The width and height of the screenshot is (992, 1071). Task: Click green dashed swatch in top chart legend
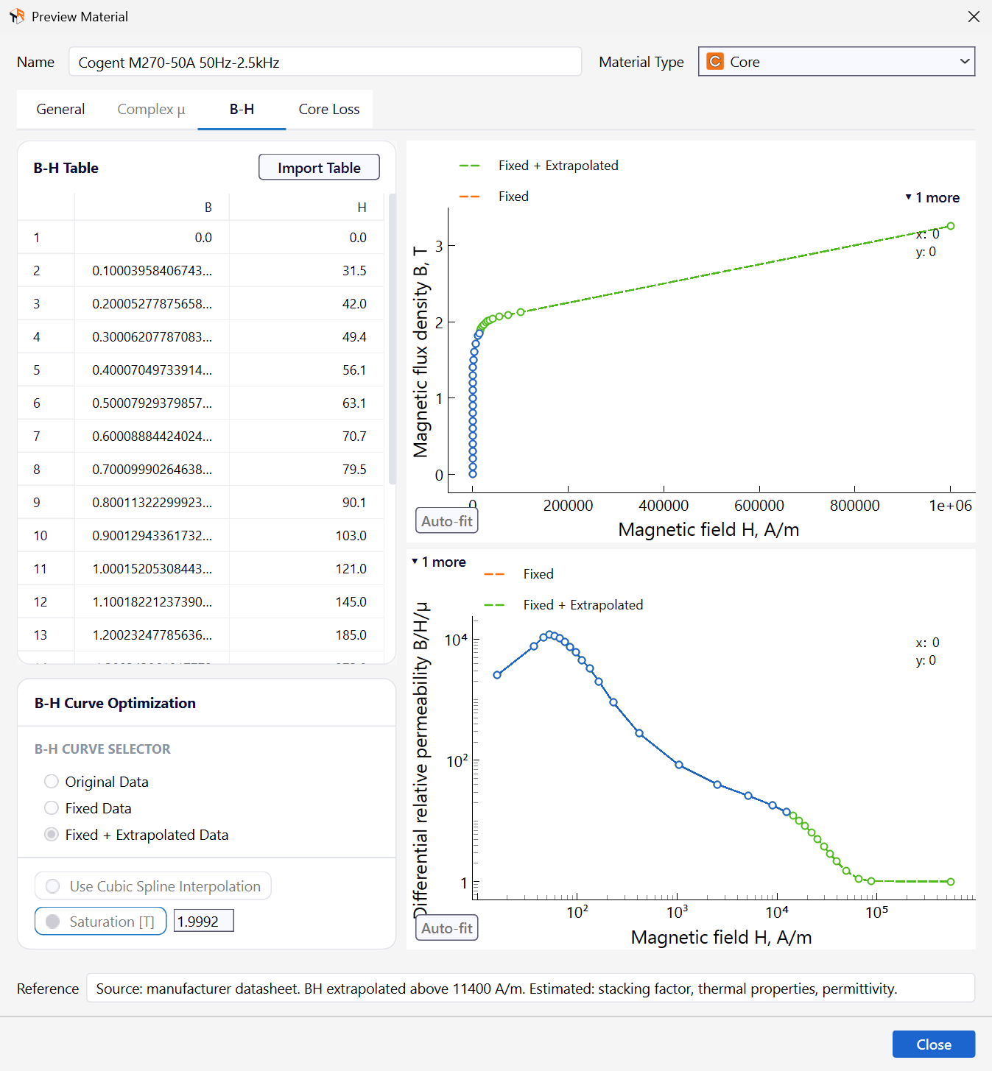point(470,166)
